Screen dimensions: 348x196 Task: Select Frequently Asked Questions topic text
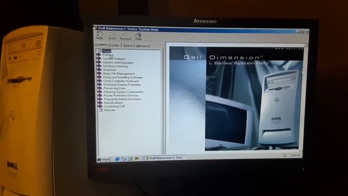tap(122, 99)
